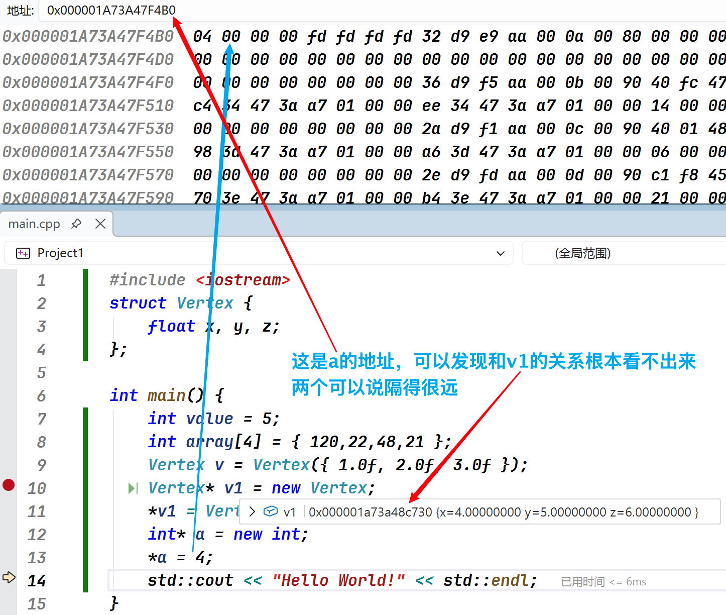Click the "Hello World!" string literal
Viewport: 726px width, 615px height.
[x=338, y=580]
